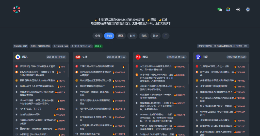The width and height of the screenshot is (260, 136).
Task: Open 天津以高水平开放促进高质量发展
Action: 97,66
